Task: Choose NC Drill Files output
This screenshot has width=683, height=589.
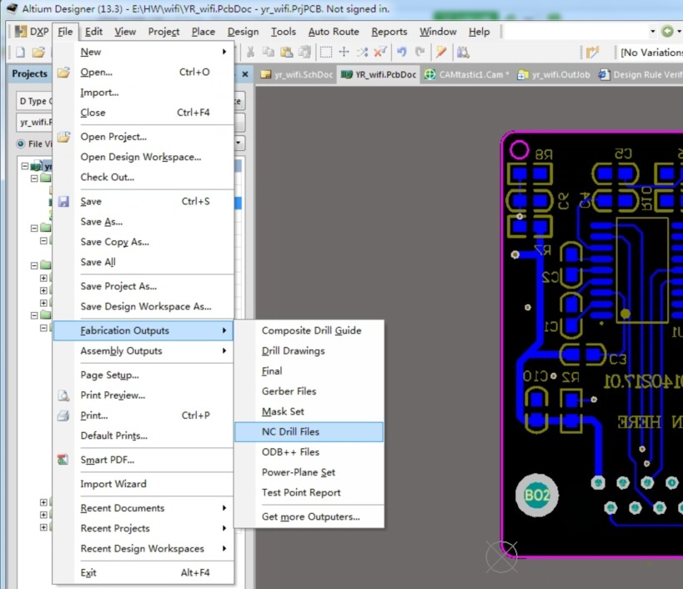Action: (309, 431)
